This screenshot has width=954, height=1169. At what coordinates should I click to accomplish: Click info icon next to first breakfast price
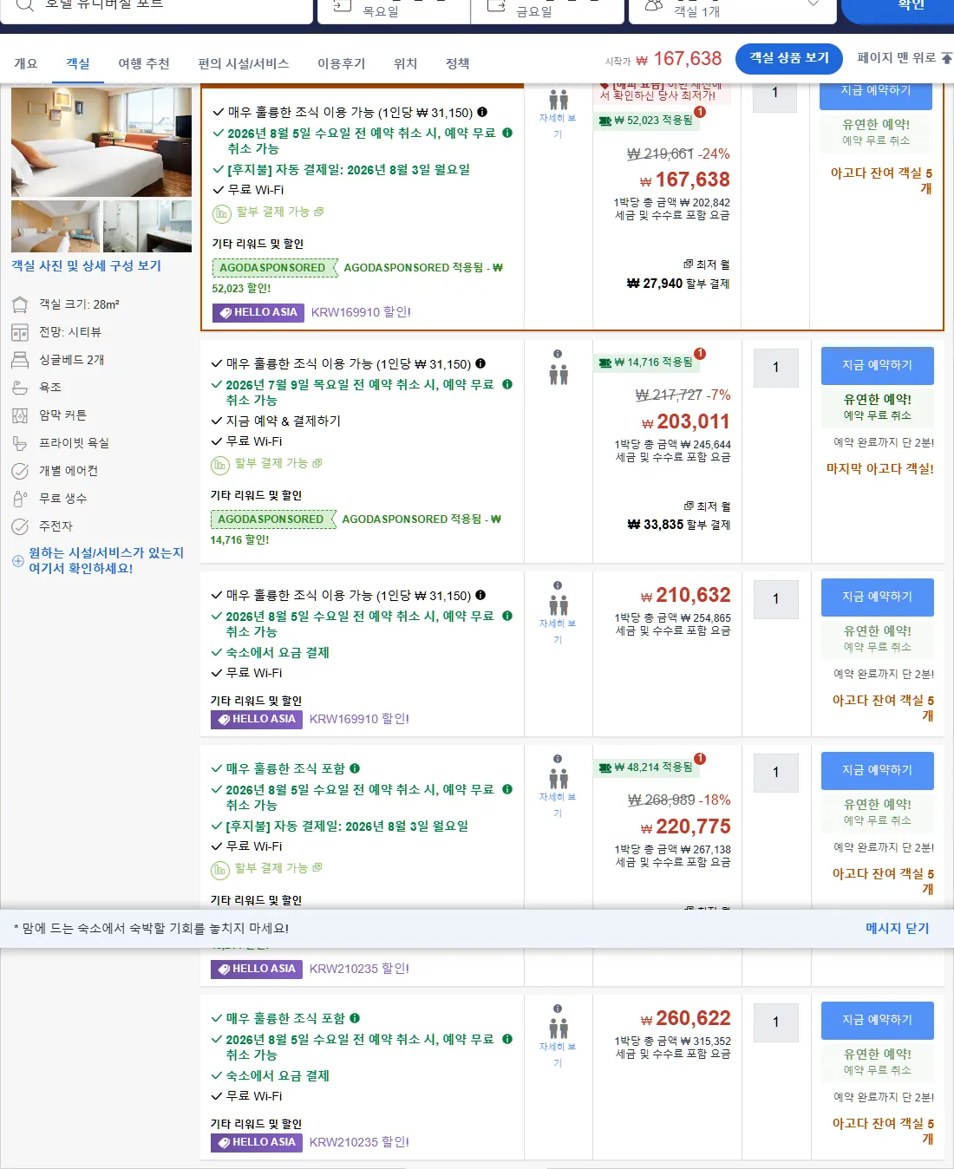click(x=482, y=112)
